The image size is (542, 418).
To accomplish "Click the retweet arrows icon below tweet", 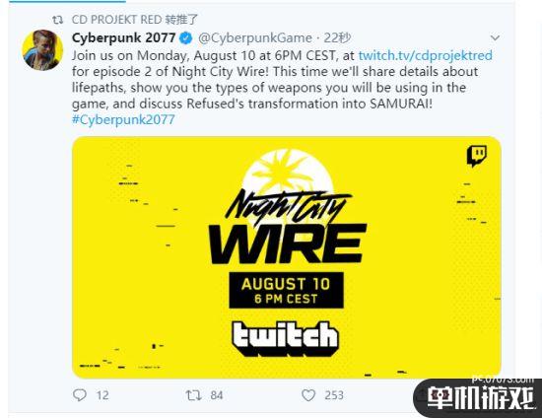I will click(x=193, y=395).
